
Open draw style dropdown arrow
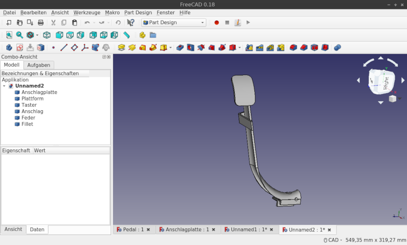coord(37,35)
